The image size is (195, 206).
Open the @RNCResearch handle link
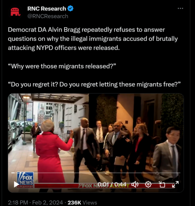pyautogui.click(x=48, y=16)
